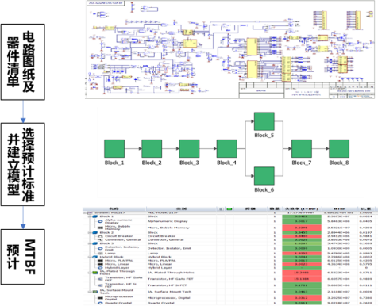Viewport: 378px width, 306px height.
Task: Collapse the Block 1 tree node
Action: pyautogui.click(x=90, y=216)
